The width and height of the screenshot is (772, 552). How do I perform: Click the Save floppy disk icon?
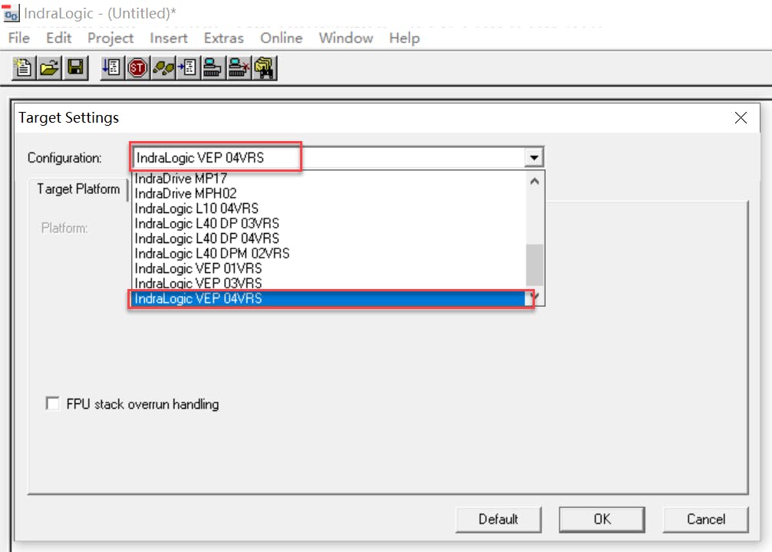[x=75, y=68]
